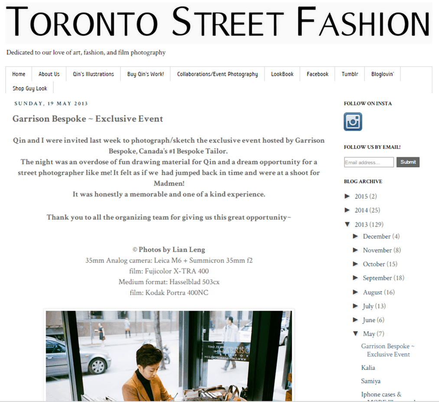Click the Sunday, 19 May 2013 date header

(x=51, y=104)
